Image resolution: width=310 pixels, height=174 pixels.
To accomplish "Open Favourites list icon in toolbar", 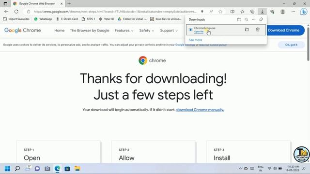I will point(242,12).
